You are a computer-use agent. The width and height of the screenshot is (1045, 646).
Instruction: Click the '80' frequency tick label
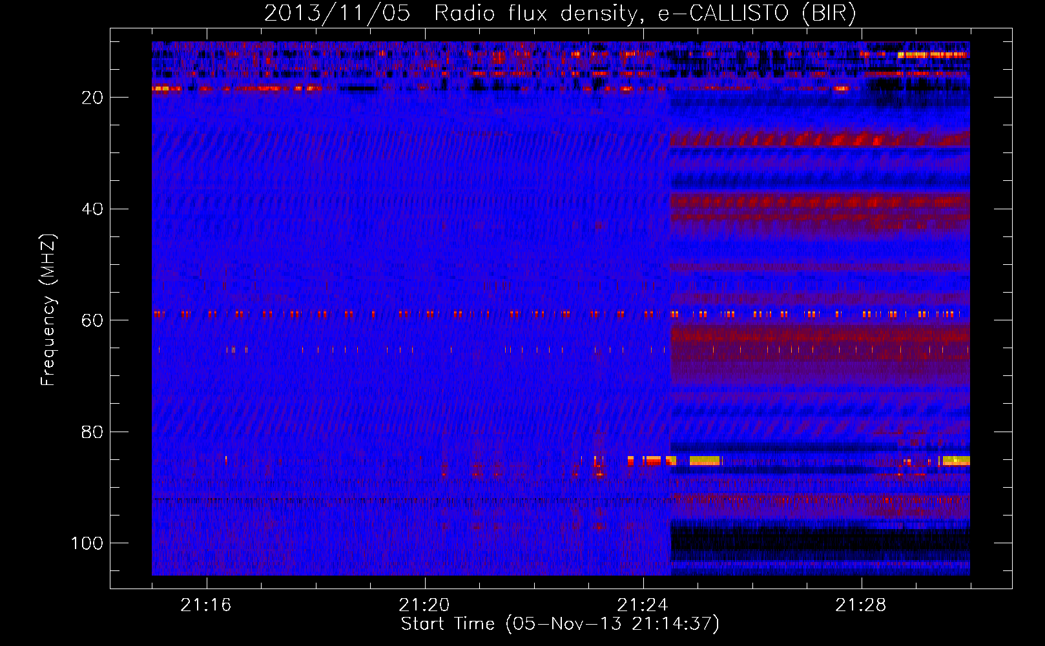[92, 432]
